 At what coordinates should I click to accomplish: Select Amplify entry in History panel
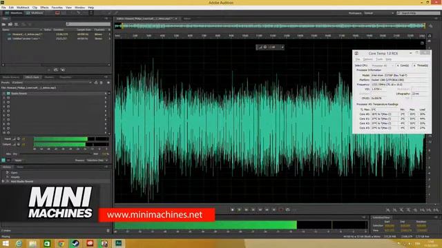click(15, 177)
